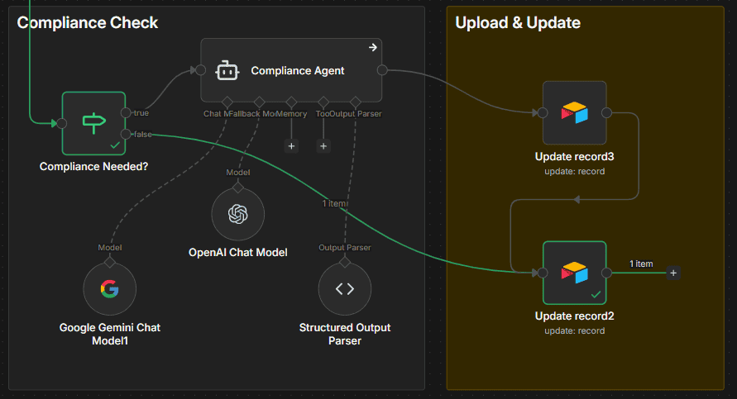
Task: Add a Memory sub-node with plus button
Action: pos(291,146)
